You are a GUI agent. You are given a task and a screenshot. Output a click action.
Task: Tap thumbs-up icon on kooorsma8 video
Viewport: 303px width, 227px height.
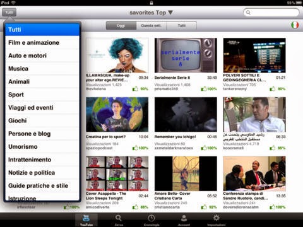[x=273, y=148]
